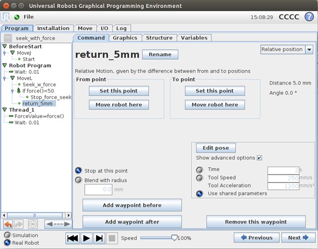The width and height of the screenshot is (318, 249).
Task: Click the Start waypoint dot icon
Action: (19, 59)
